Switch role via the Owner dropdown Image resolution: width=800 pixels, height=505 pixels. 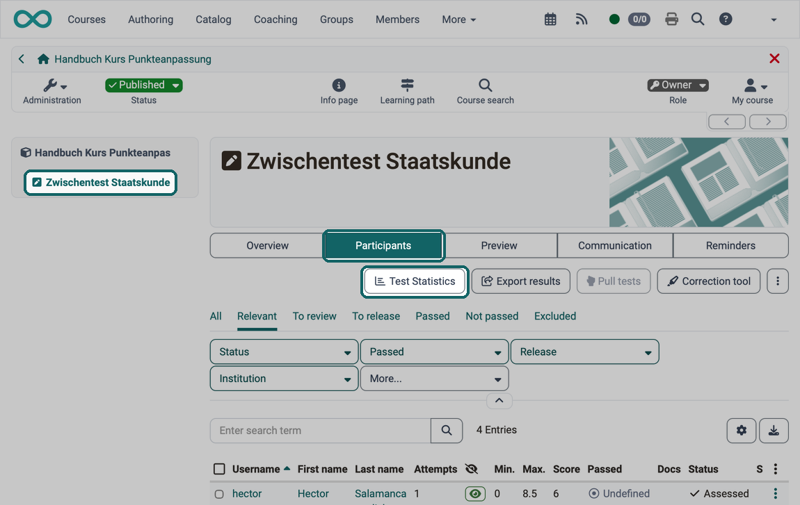[x=678, y=85]
